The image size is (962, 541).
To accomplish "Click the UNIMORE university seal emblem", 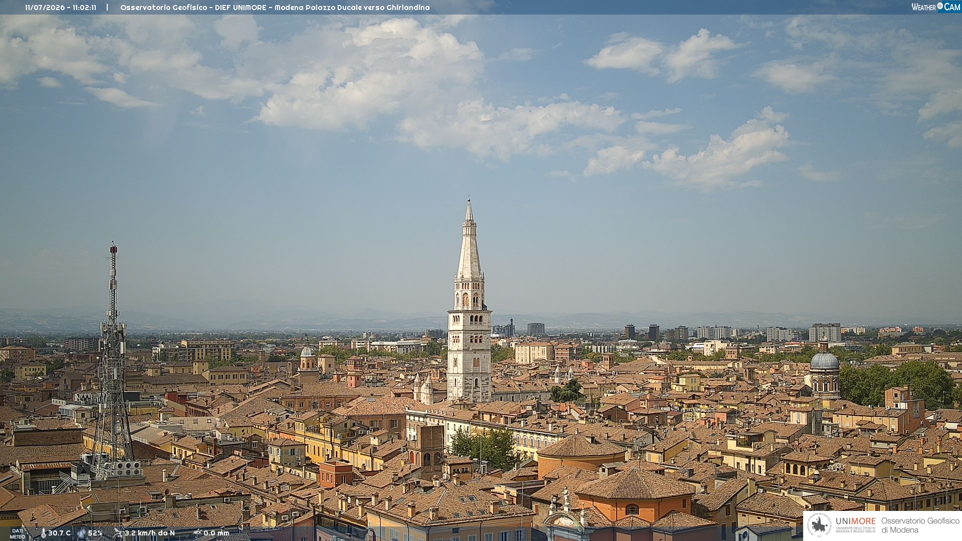I will tap(820, 525).
